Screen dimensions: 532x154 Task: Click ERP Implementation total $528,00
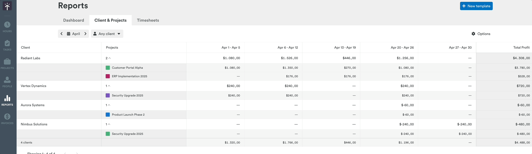tap(524, 76)
